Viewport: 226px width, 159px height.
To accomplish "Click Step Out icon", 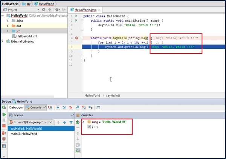I will coord(77,108).
